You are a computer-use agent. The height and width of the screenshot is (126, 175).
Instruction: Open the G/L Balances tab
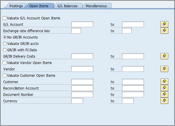coord(67,6)
